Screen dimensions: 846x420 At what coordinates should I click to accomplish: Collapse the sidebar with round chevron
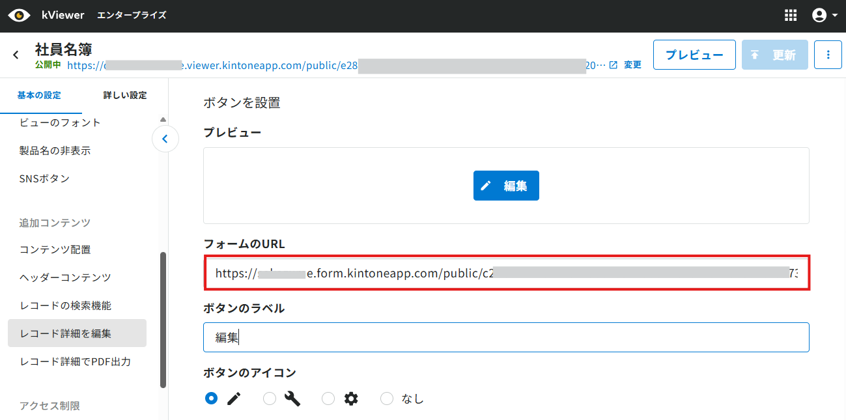165,139
